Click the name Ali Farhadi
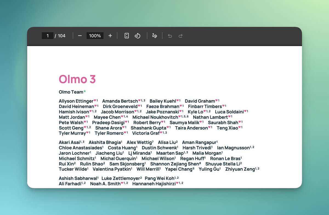 pyautogui.click(x=70, y=184)
